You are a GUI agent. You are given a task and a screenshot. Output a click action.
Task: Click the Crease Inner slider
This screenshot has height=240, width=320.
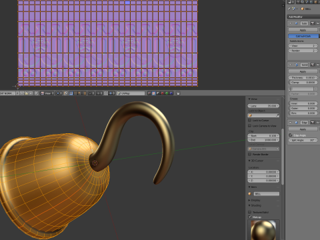[303, 103]
